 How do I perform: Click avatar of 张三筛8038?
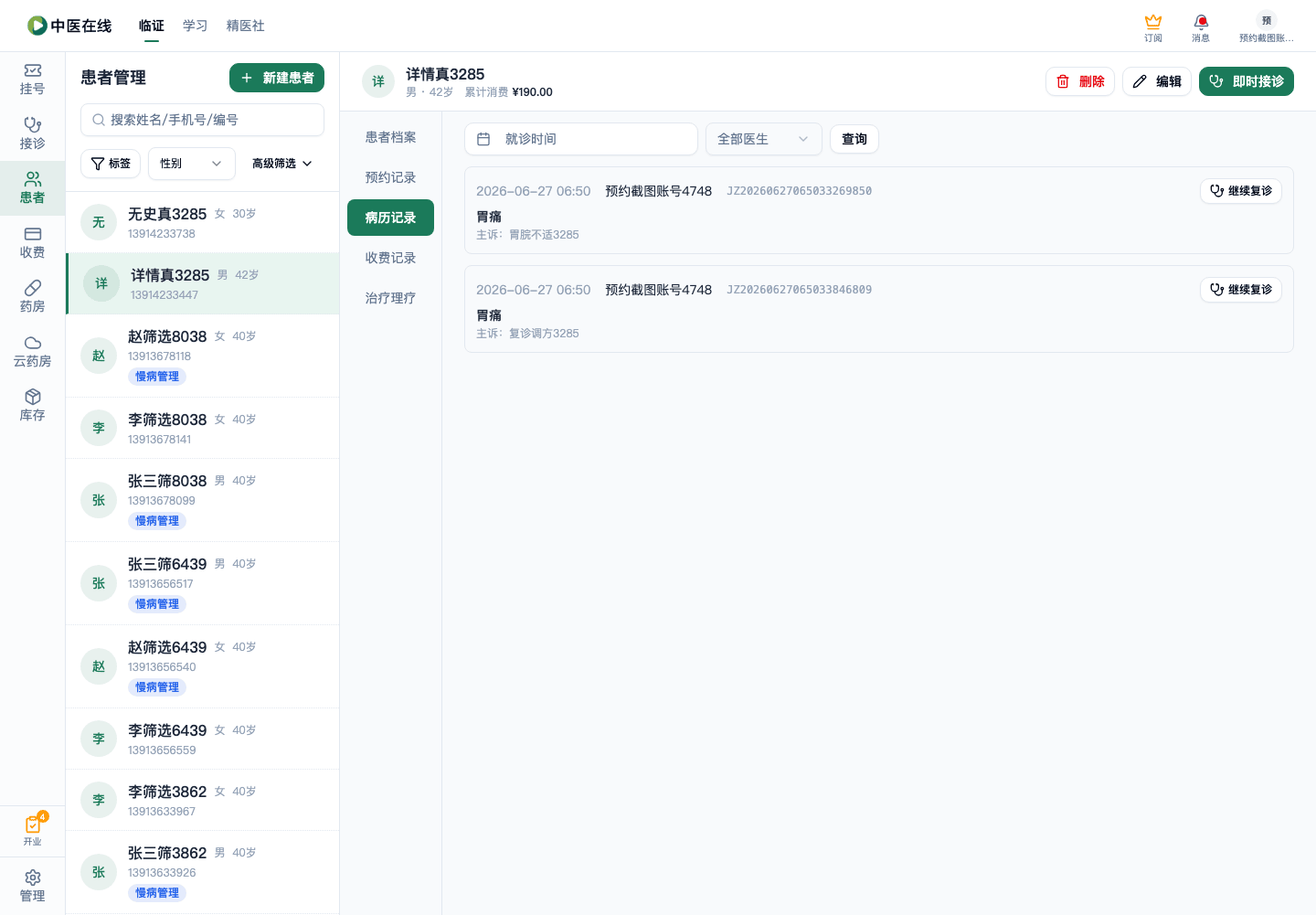pyautogui.click(x=99, y=500)
